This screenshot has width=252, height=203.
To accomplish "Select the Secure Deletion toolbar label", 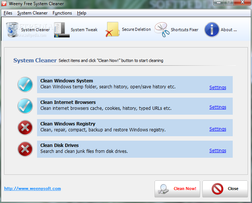I will tap(136, 29).
